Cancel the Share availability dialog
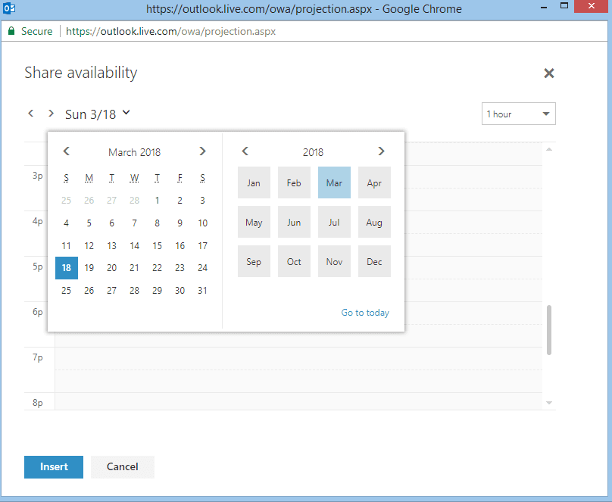The width and height of the screenshot is (612, 502). pyautogui.click(x=123, y=467)
